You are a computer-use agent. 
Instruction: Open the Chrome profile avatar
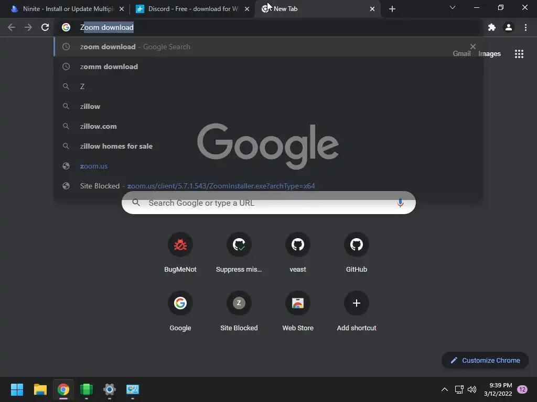(x=509, y=27)
